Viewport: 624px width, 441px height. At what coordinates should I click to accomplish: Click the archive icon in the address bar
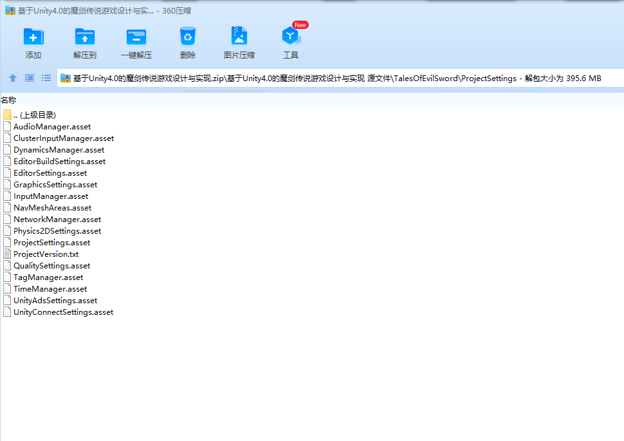[x=65, y=78]
